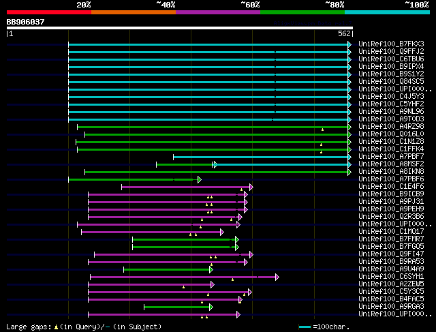Click purple arrowhead ending the UniRef100_C1E4F6 alignment

click(251, 187)
